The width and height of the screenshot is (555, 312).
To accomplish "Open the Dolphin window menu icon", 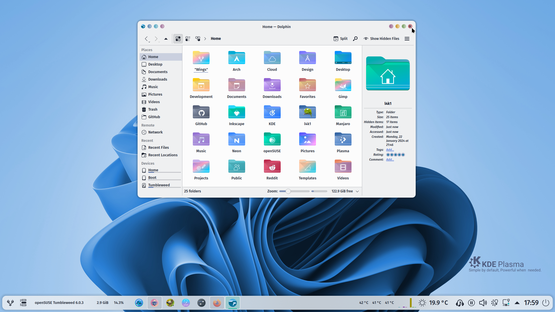I will coord(143,26).
